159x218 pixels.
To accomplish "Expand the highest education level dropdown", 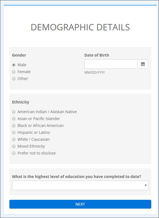I will pos(80,185).
